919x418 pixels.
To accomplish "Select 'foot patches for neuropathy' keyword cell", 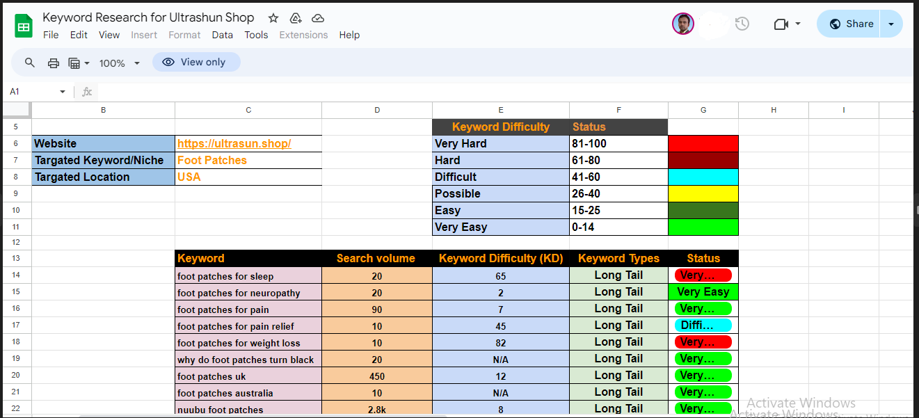I will click(x=248, y=292).
